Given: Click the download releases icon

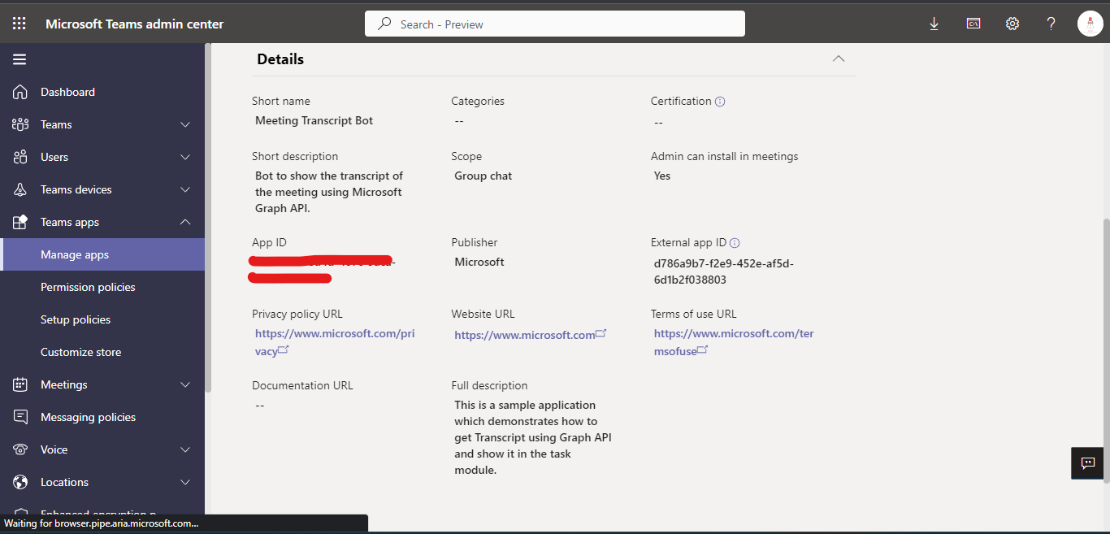Looking at the screenshot, I should 934,23.
